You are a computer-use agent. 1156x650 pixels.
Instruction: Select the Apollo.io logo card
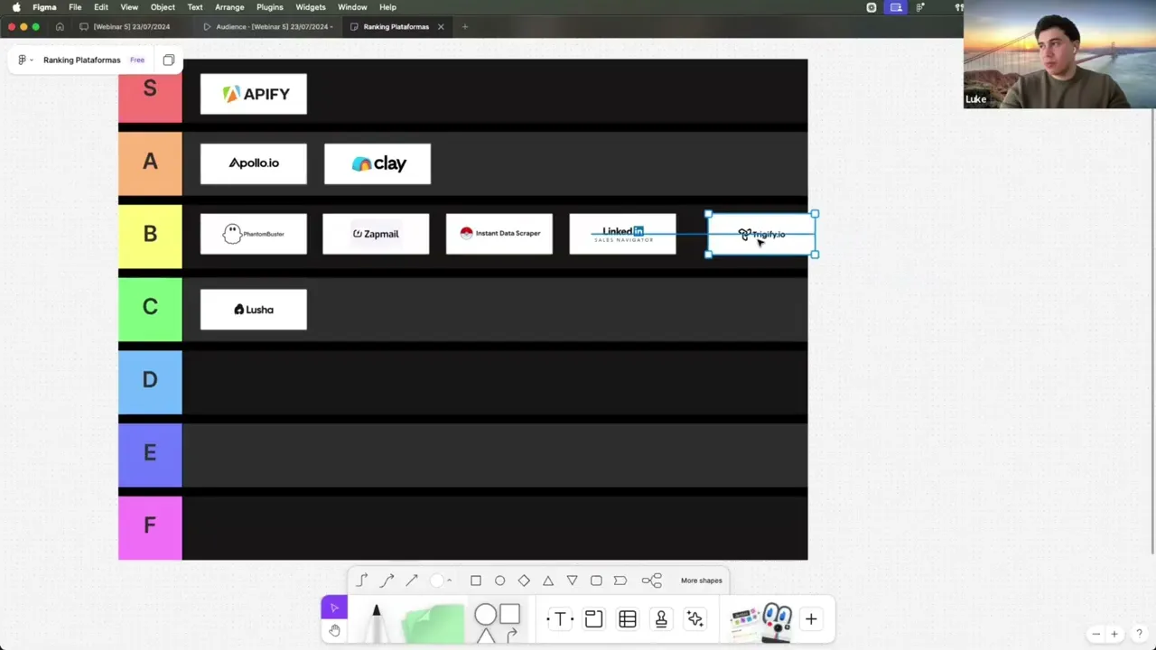pyautogui.click(x=254, y=163)
